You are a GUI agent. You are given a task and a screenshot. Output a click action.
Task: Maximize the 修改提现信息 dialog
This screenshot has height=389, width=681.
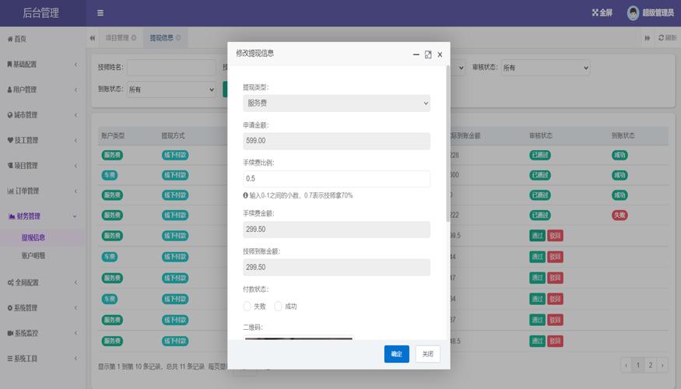(428, 54)
